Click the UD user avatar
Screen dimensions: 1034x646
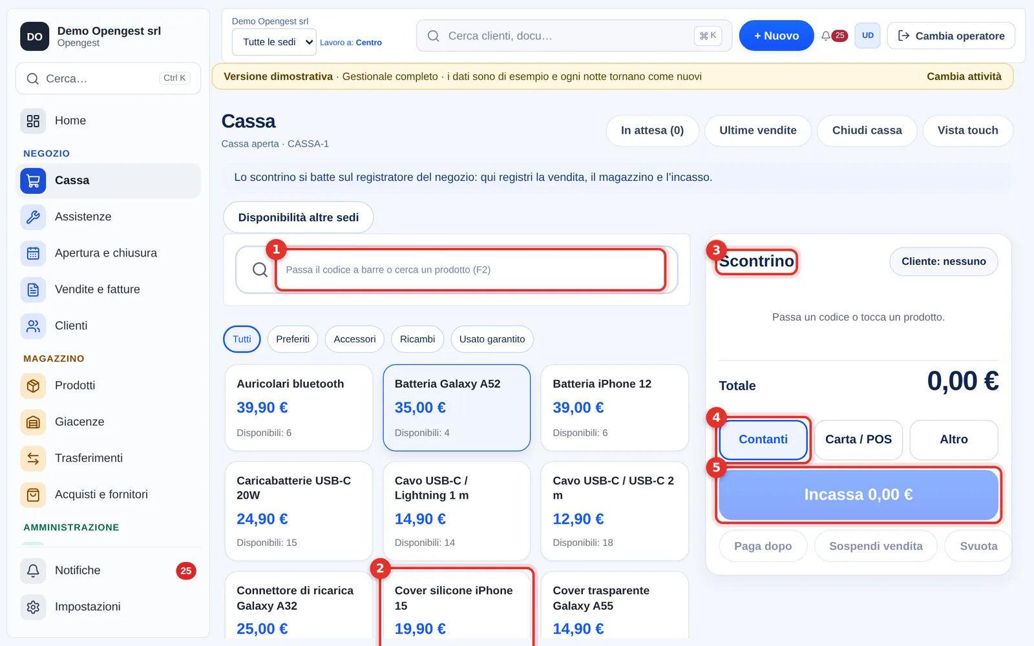[867, 36]
